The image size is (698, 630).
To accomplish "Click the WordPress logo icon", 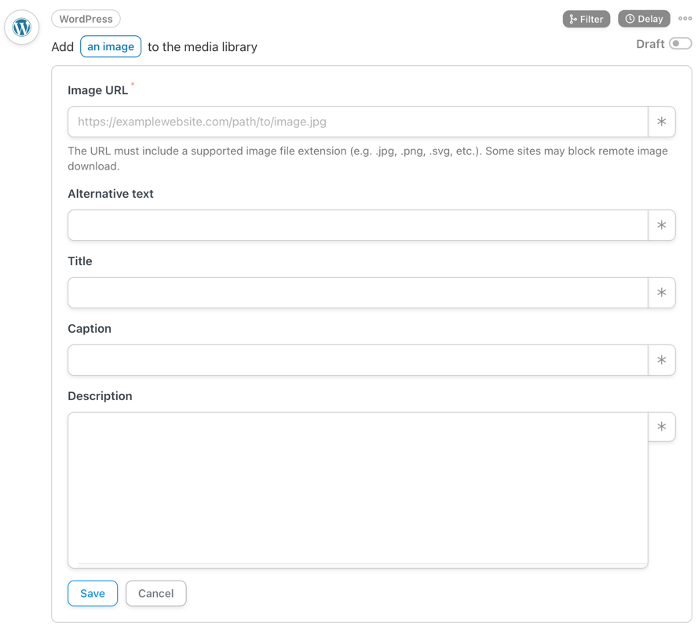I will [22, 27].
